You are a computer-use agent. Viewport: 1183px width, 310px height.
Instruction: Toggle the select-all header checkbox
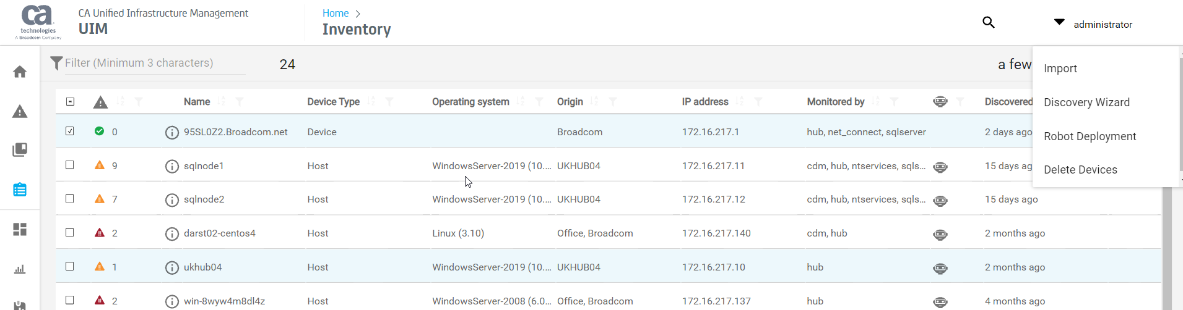click(70, 102)
